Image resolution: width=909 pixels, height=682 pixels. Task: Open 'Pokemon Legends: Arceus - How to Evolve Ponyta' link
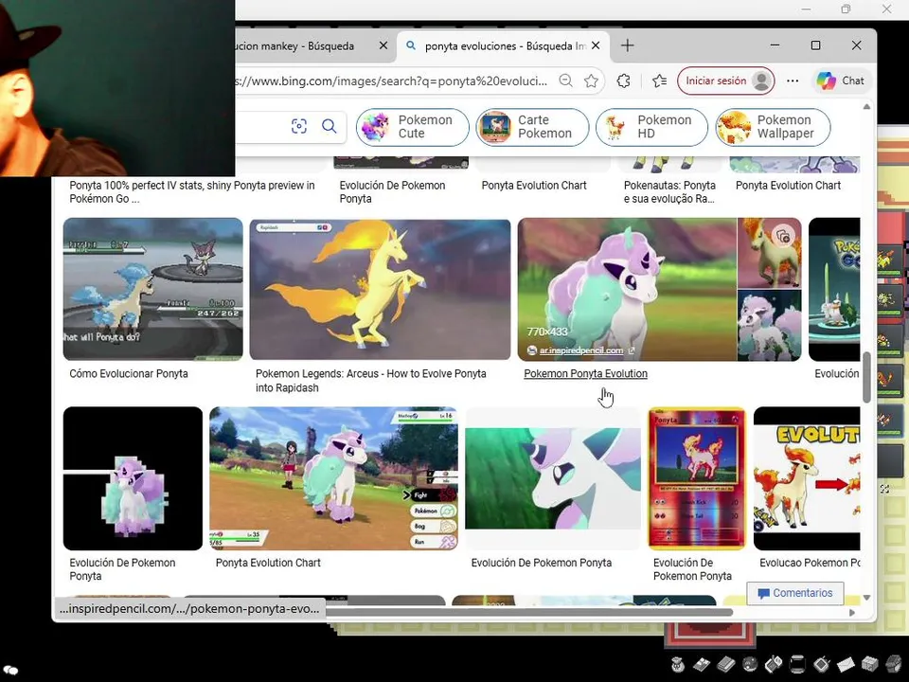coord(371,381)
